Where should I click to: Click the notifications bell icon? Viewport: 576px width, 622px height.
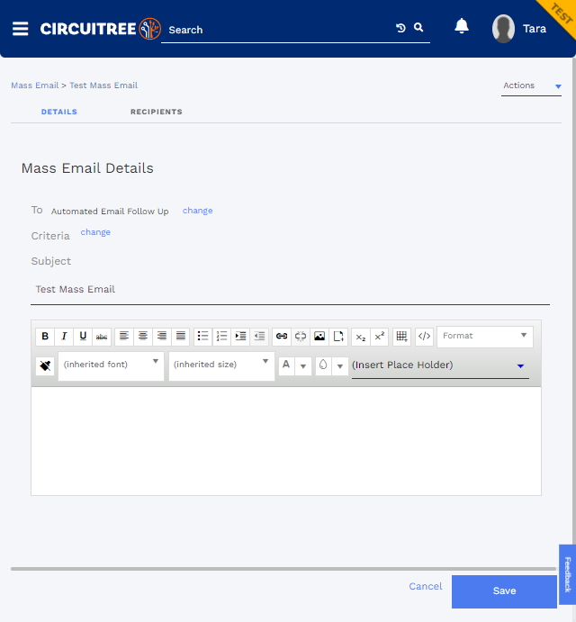click(x=462, y=26)
